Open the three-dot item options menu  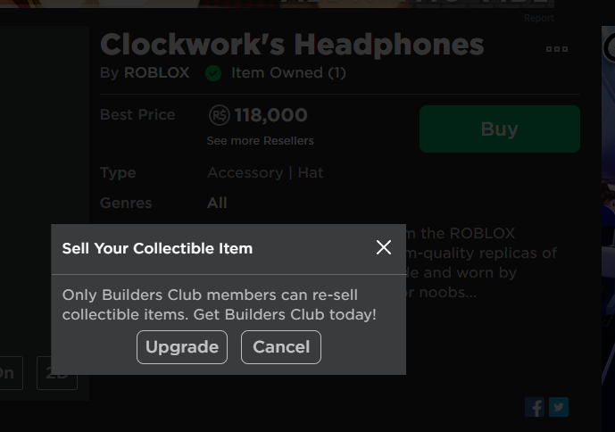557,49
